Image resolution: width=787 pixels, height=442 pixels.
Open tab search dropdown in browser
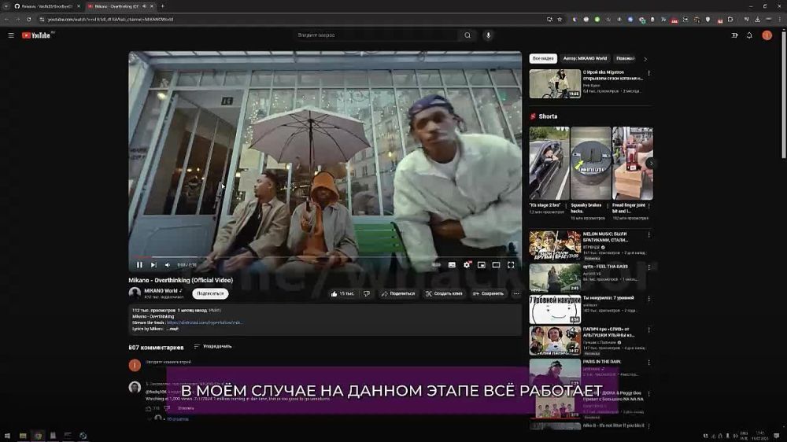point(6,6)
